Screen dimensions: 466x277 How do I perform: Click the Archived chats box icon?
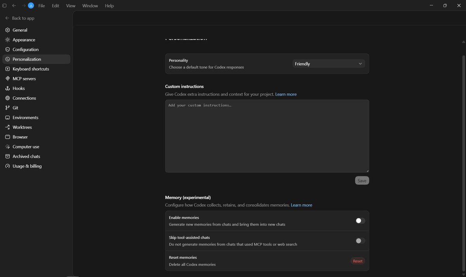click(7, 156)
